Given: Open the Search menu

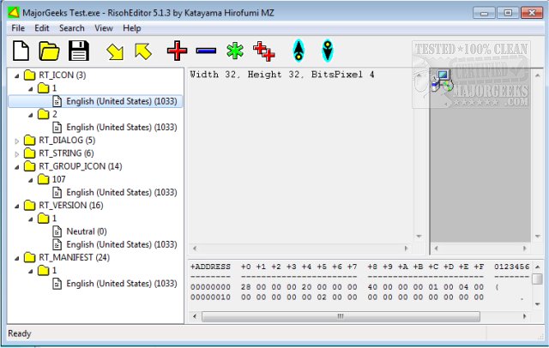Looking at the screenshot, I should (72, 28).
